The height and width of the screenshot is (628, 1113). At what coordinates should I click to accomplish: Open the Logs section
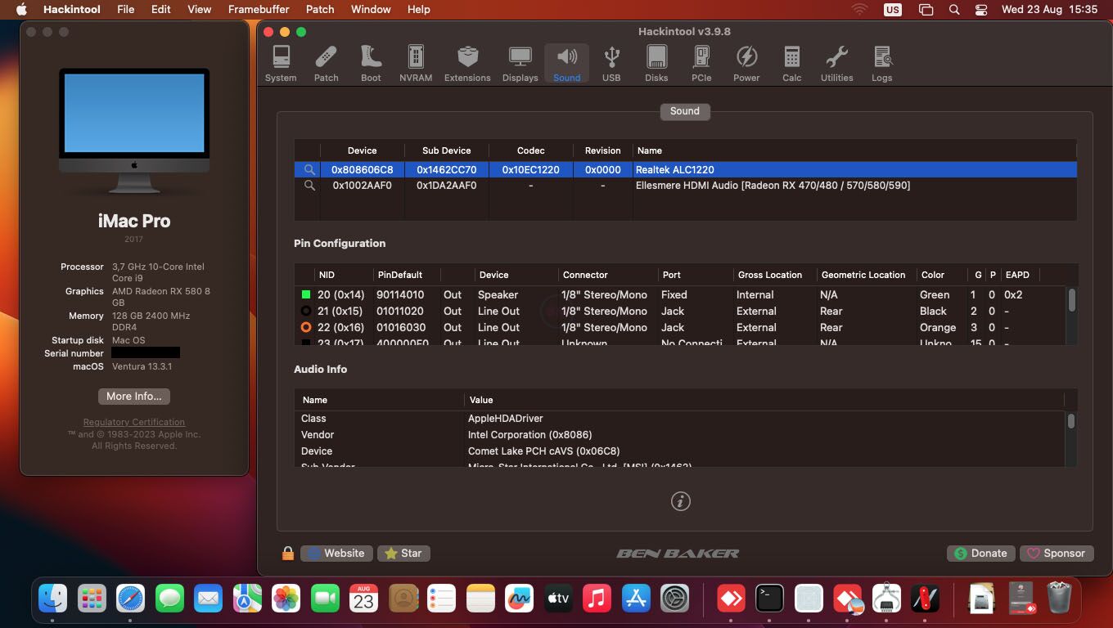881,64
